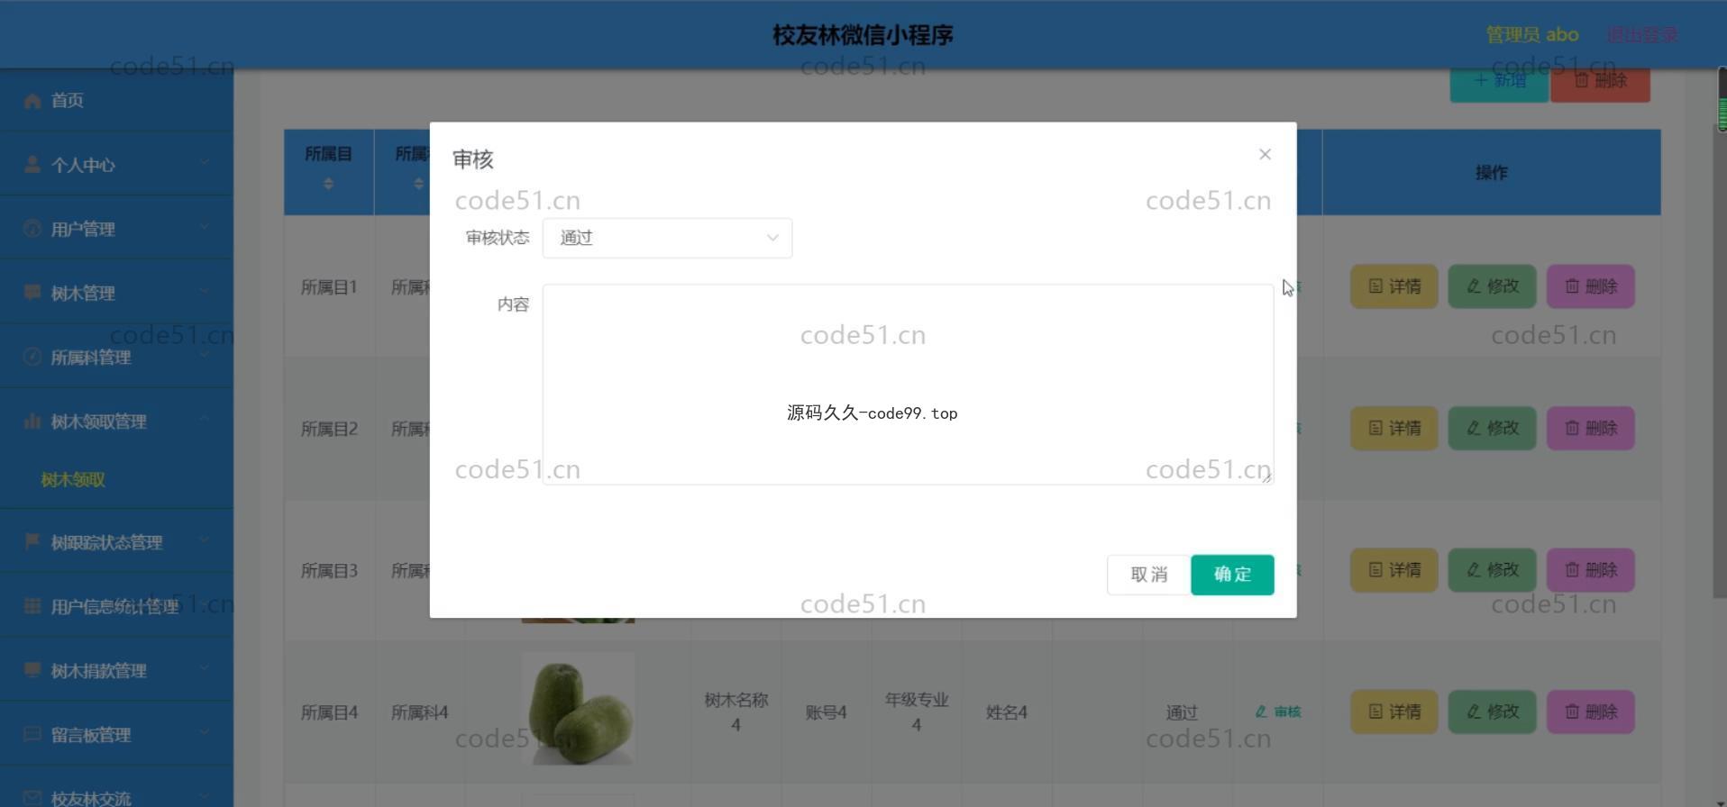
Task: Click the grid icon beside 用户信息统计管理
Action: tap(32, 605)
